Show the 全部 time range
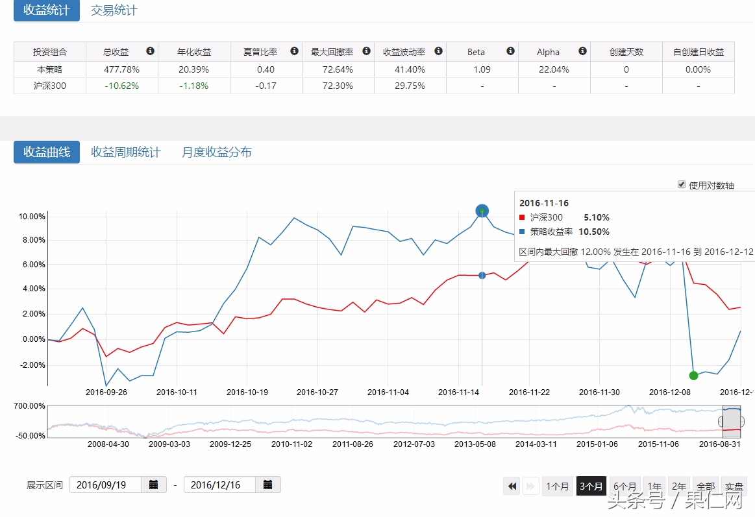This screenshot has width=755, height=517. tap(705, 486)
